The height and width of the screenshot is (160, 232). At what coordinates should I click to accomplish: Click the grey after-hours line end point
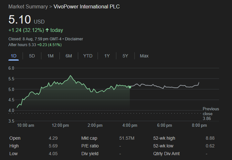pyautogui.click(x=199, y=82)
